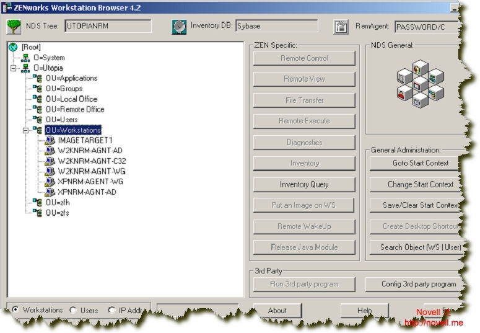480x333 pixels.
Task: Select the [Root] tree label
Action: [31, 47]
